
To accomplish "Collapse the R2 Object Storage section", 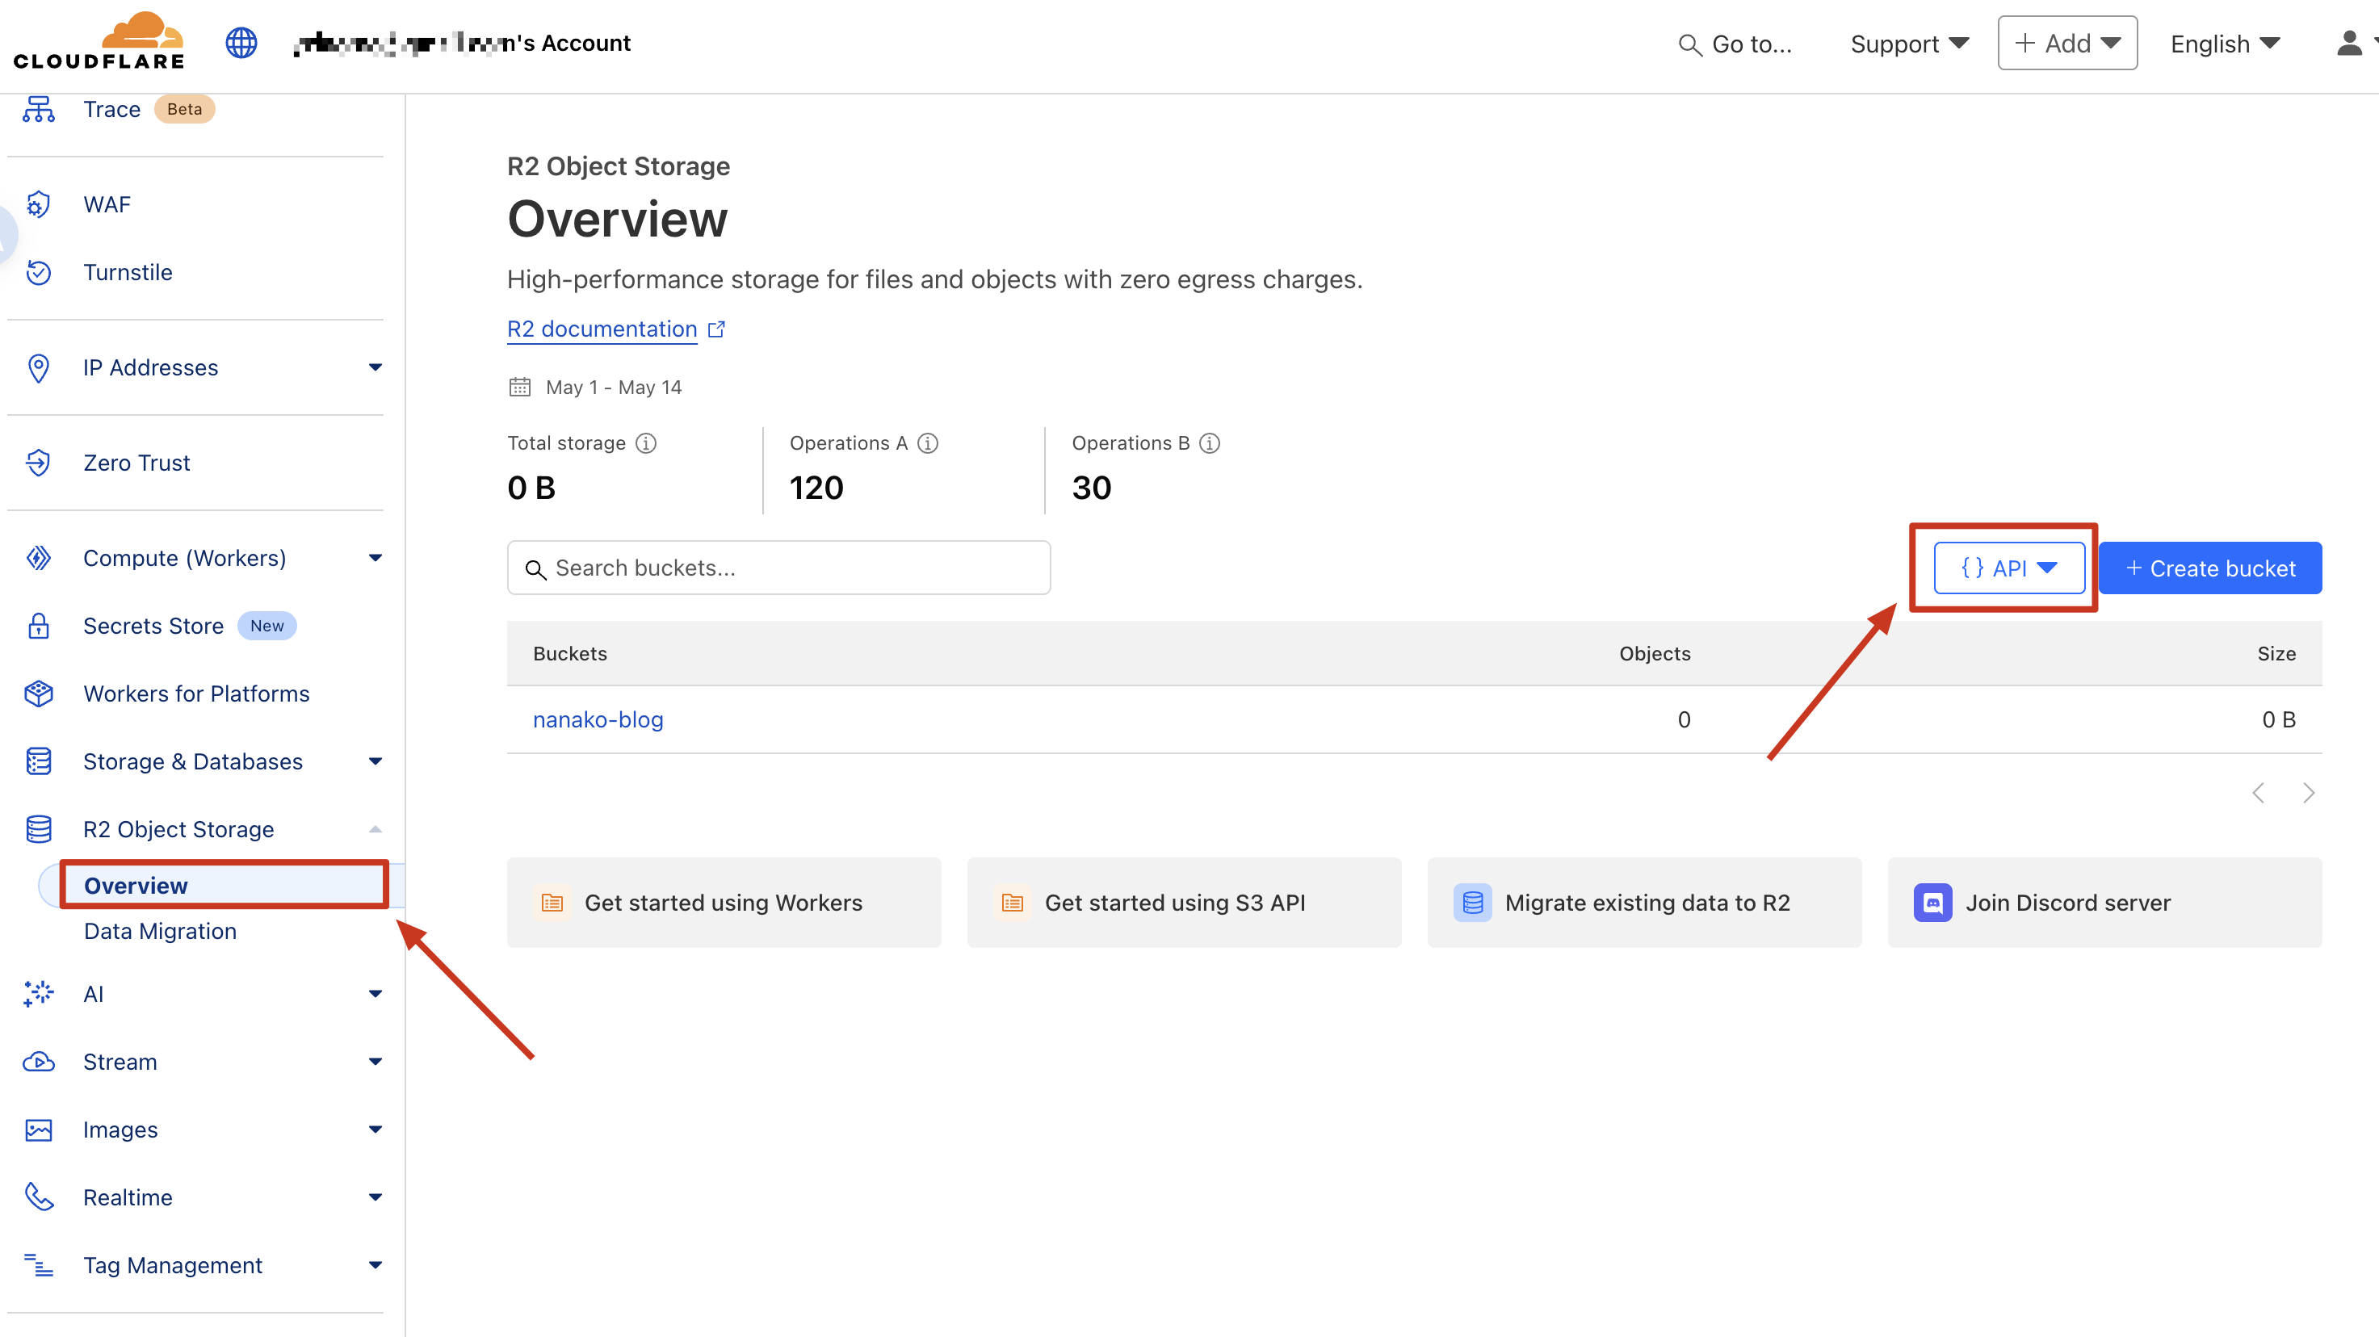I will (375, 829).
